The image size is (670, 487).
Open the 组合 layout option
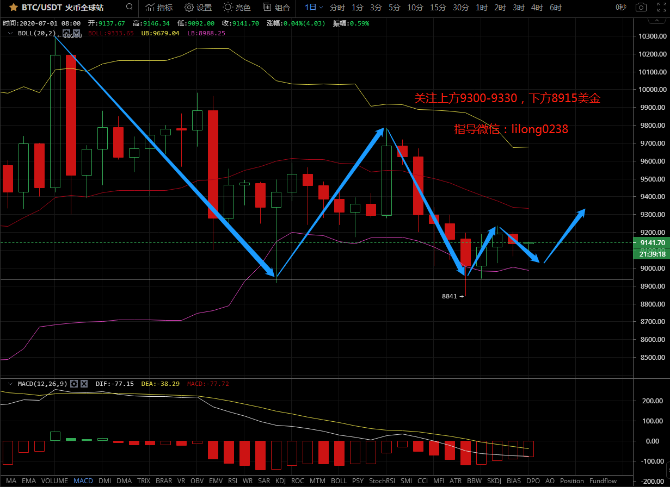(276, 8)
